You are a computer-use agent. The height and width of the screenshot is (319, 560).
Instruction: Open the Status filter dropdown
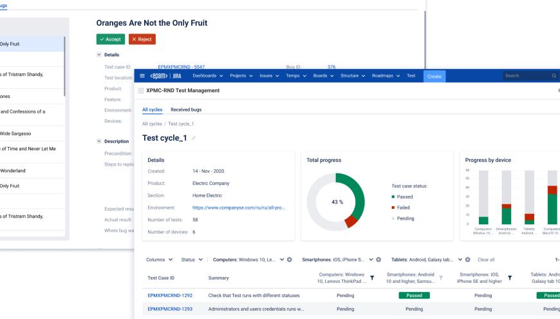click(x=191, y=260)
